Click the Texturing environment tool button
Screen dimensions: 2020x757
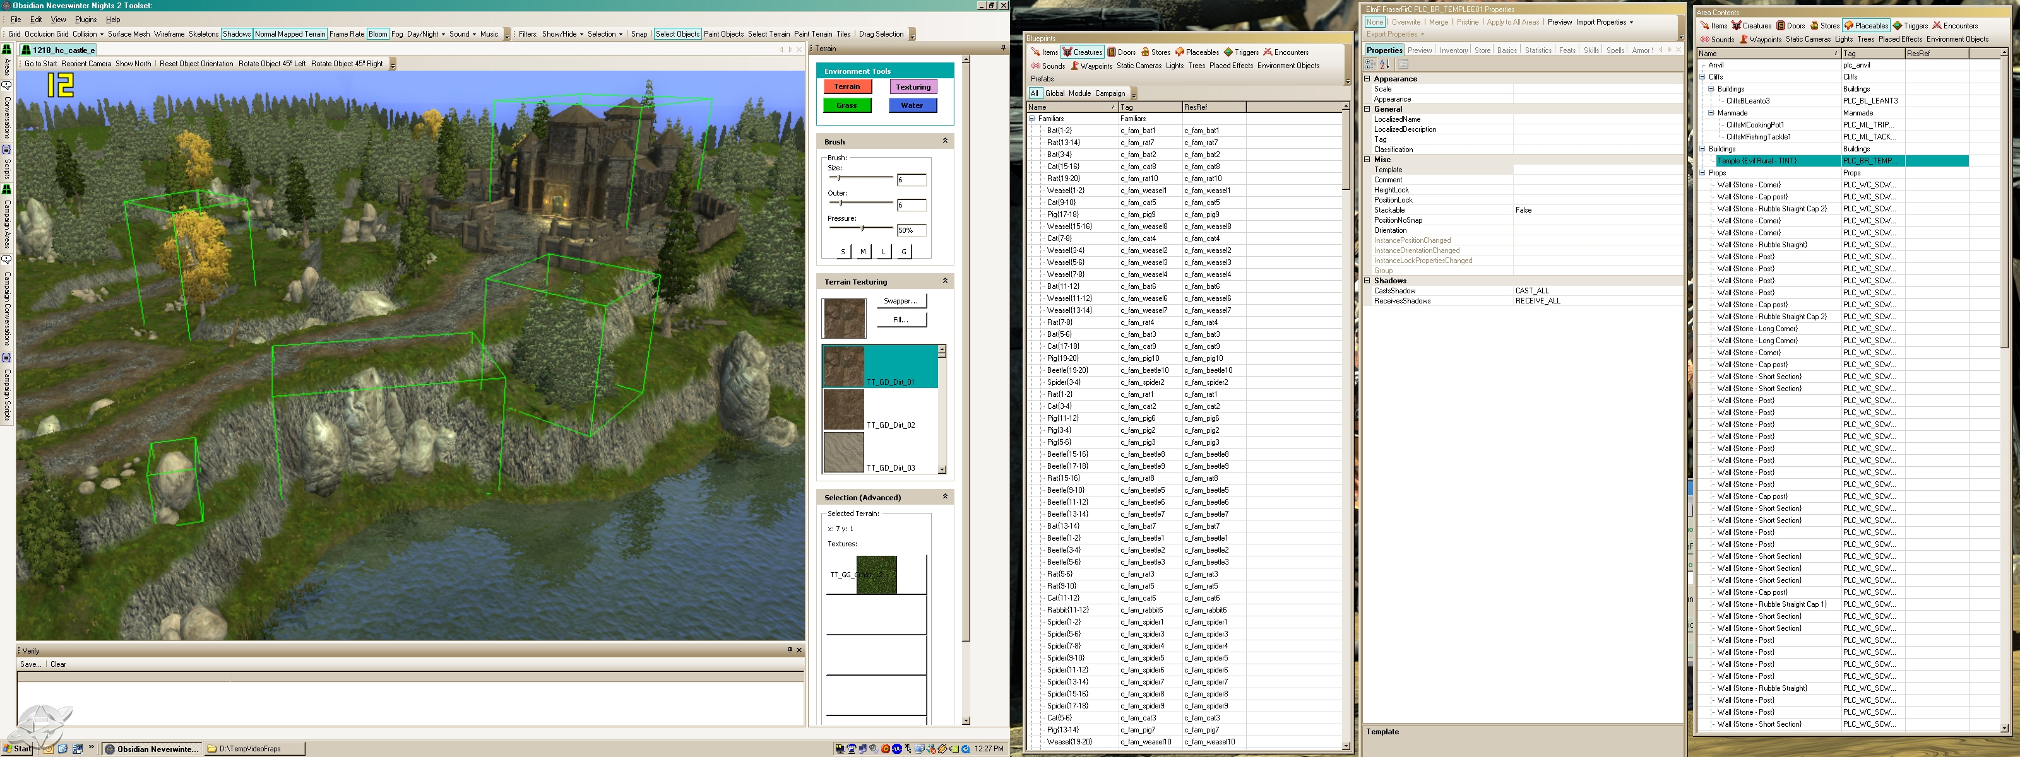coord(913,86)
